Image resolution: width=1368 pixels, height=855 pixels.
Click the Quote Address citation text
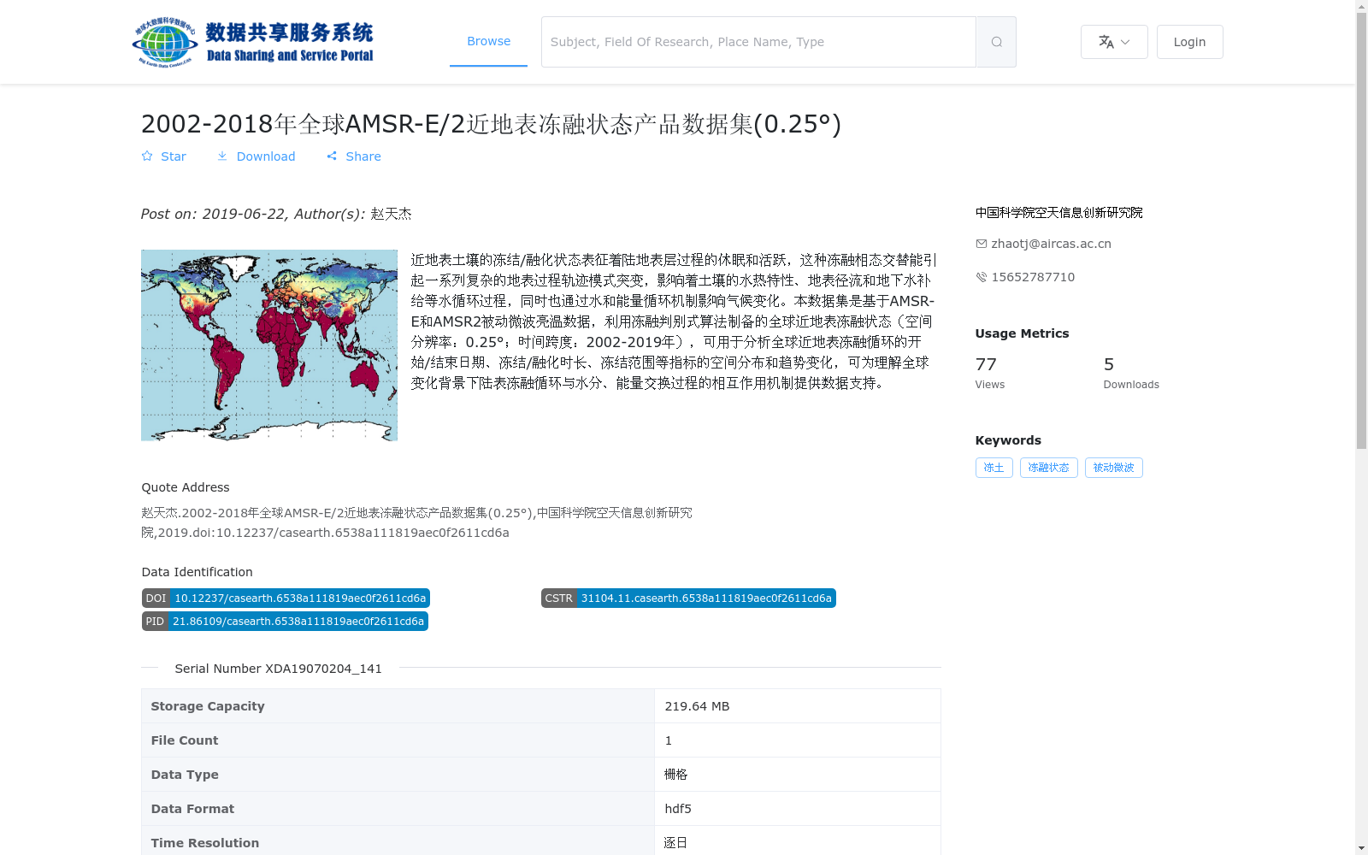(416, 522)
